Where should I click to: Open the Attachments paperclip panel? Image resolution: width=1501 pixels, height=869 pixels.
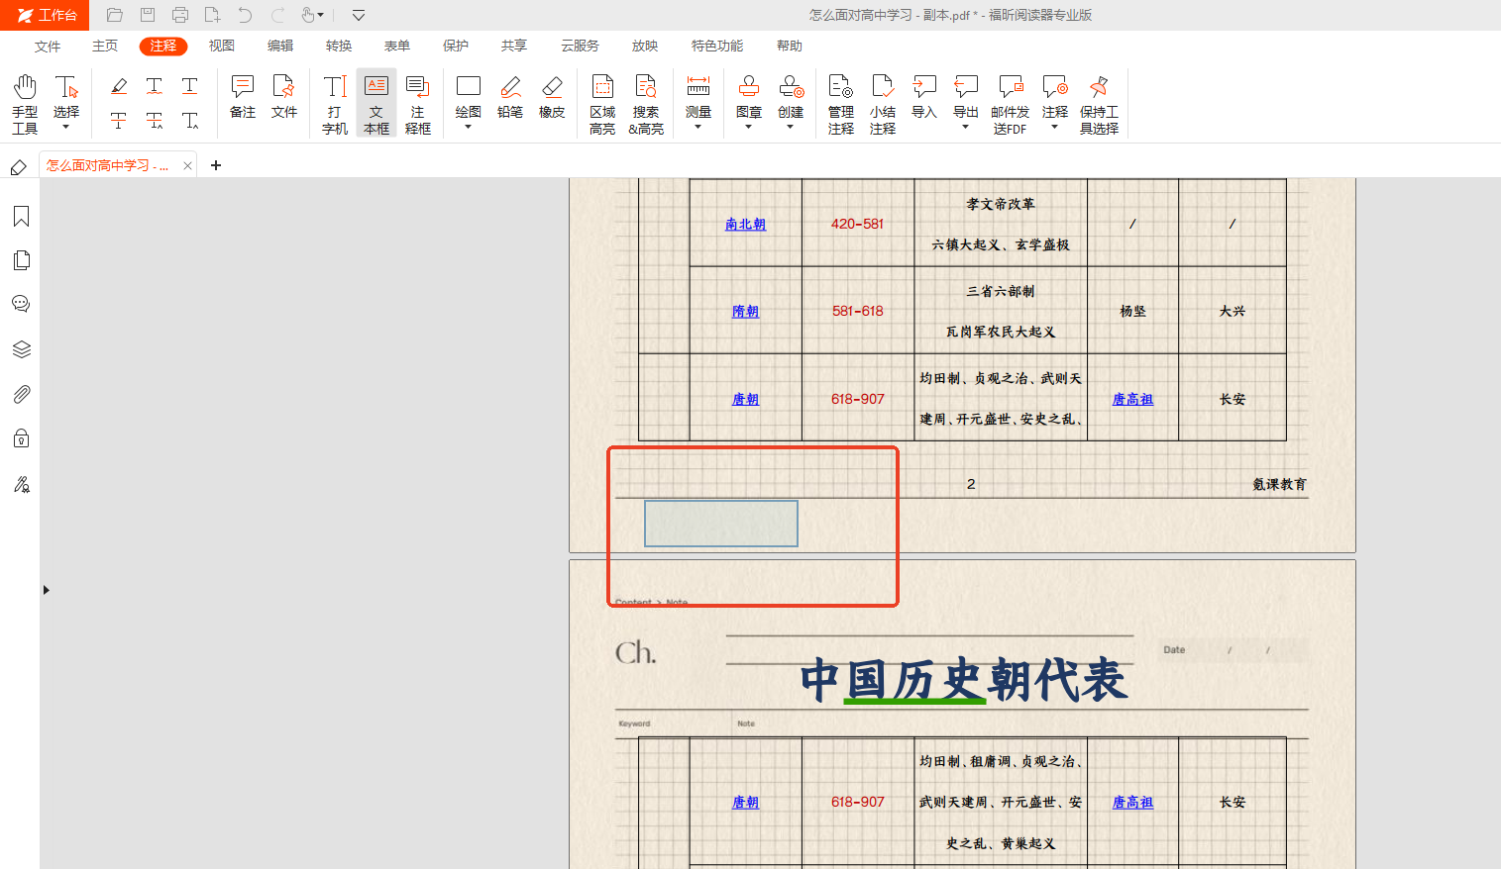[21, 394]
